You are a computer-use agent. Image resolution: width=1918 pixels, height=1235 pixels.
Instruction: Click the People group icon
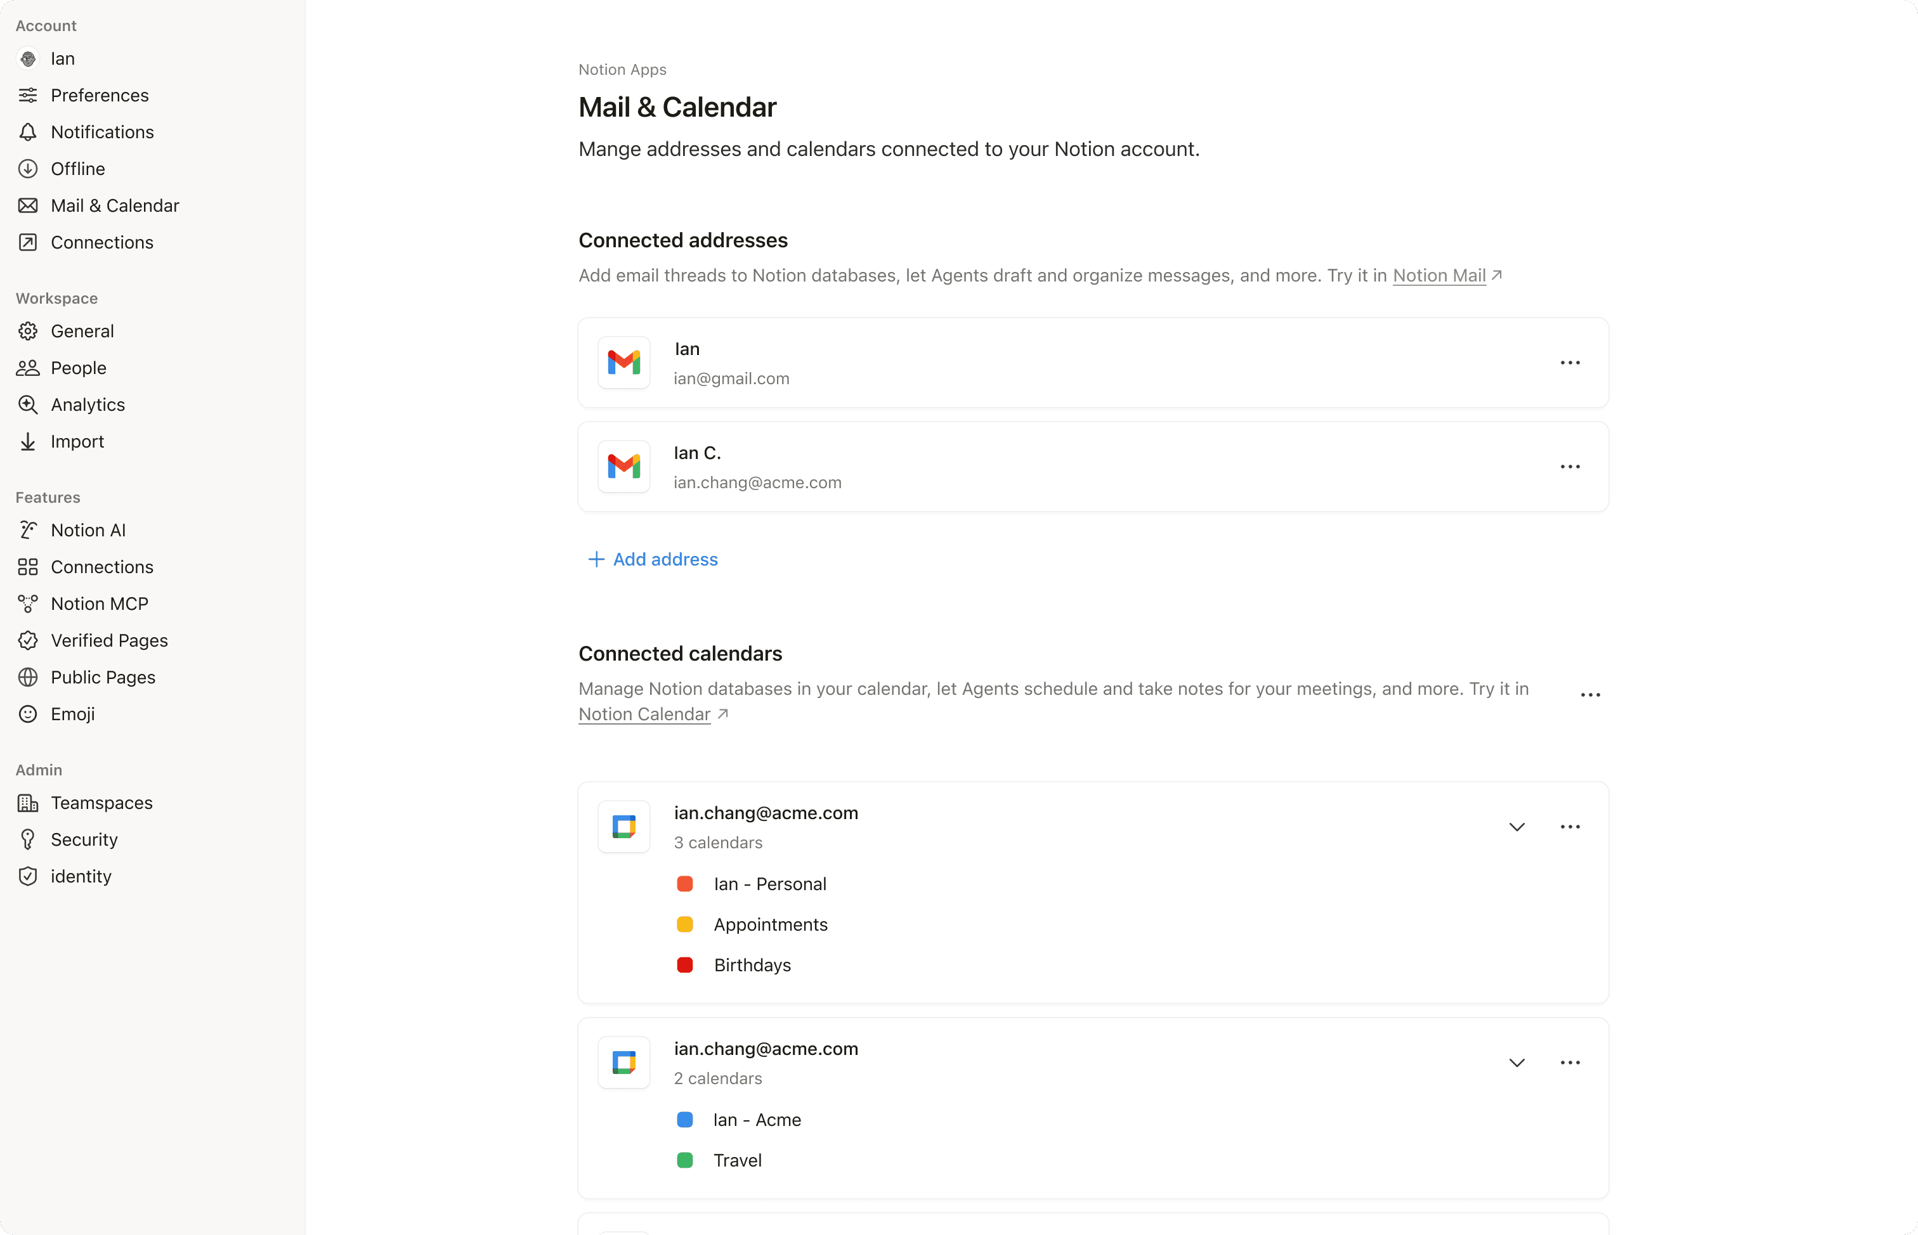(x=28, y=368)
